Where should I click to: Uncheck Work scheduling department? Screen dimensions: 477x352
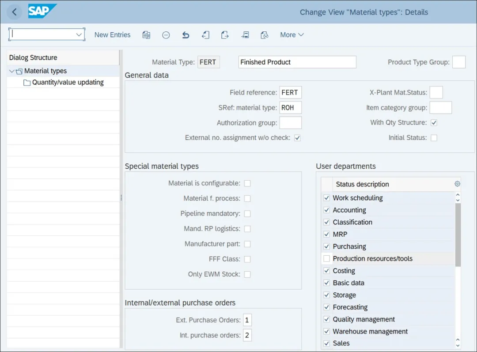[326, 198]
